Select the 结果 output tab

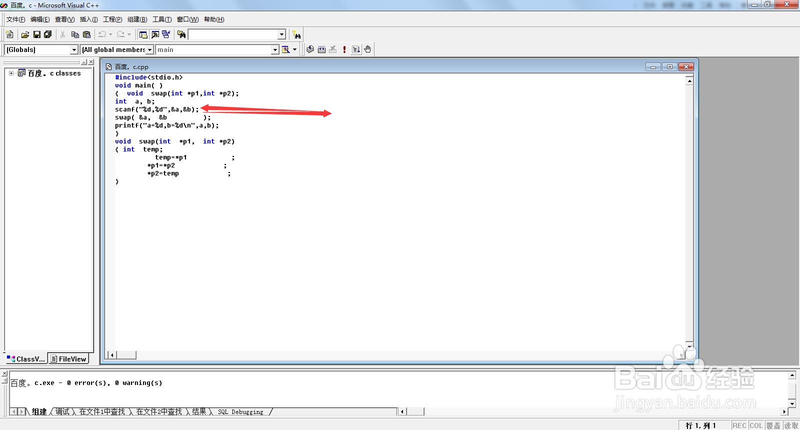coord(199,411)
